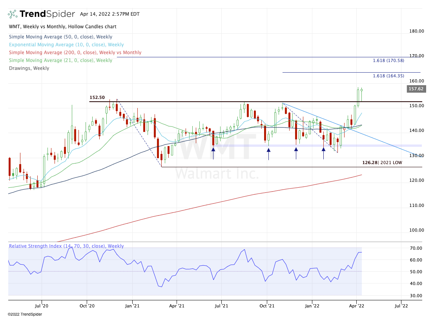The width and height of the screenshot is (434, 318).
Task: Select Simple Moving Average 21 legend entry
Action: (x=60, y=60)
